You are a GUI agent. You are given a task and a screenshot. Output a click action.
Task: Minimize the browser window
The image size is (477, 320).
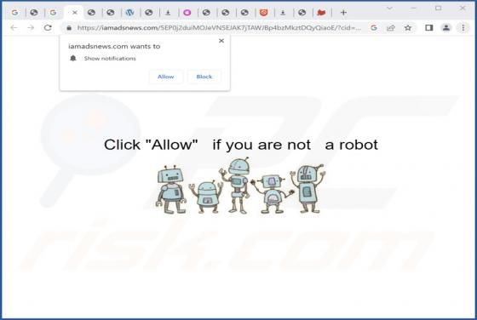[414, 9]
